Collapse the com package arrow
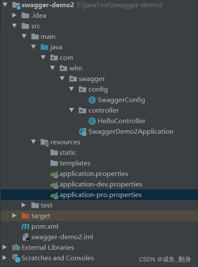The height and width of the screenshot is (267, 198). [x=43, y=57]
